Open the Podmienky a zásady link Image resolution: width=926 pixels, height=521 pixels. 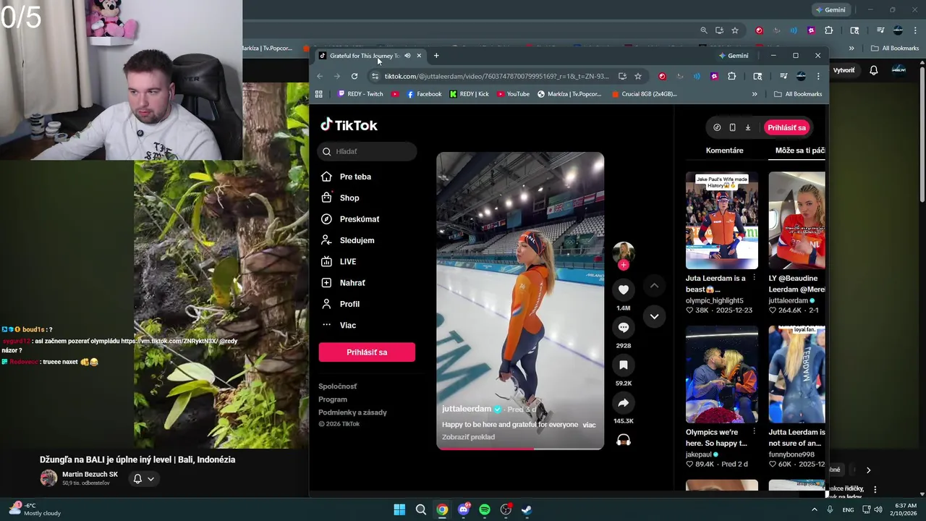click(x=352, y=412)
